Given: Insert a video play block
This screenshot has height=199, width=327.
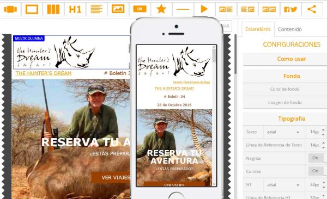Looking at the screenshot, I should tap(204, 9).
